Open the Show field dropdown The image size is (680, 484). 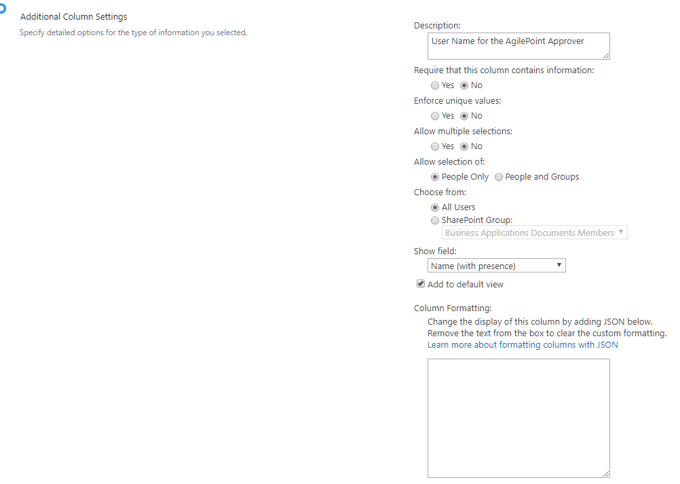[497, 266]
